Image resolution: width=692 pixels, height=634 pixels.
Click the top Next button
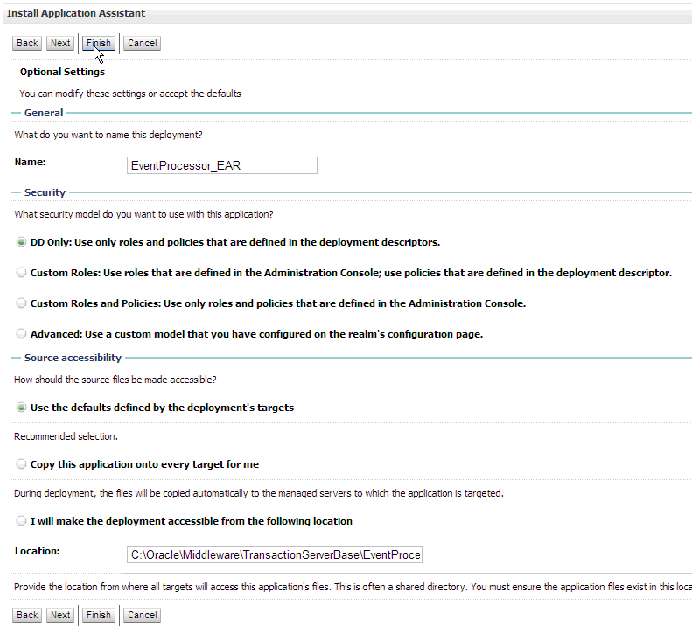point(60,43)
